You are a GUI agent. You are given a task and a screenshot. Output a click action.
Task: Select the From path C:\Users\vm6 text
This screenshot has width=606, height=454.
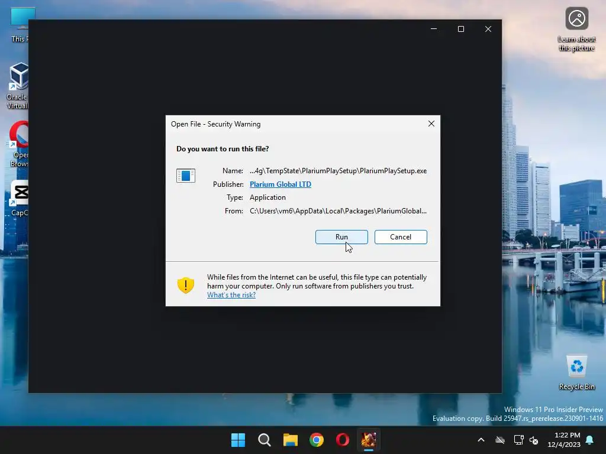[x=338, y=211]
